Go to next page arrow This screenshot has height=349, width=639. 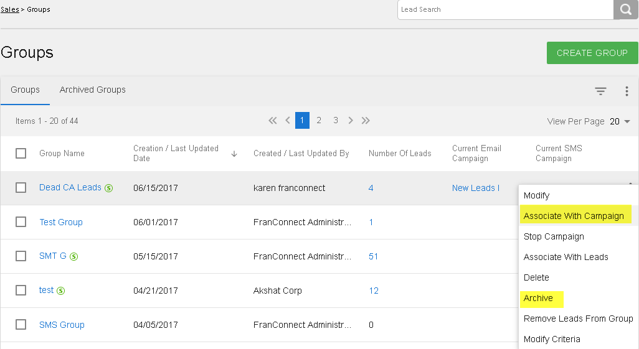click(351, 121)
